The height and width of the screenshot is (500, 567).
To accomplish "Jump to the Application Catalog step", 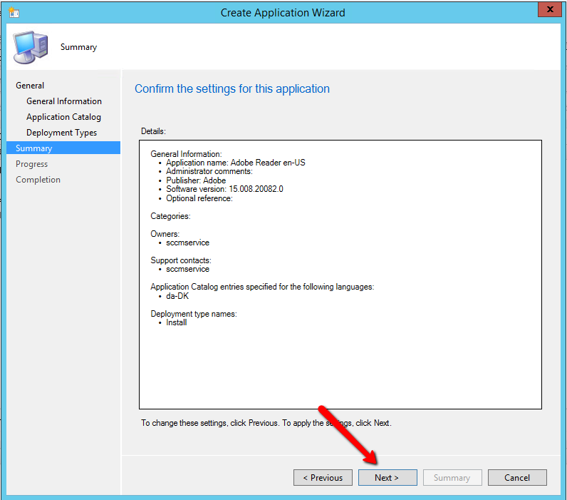I will (x=63, y=117).
